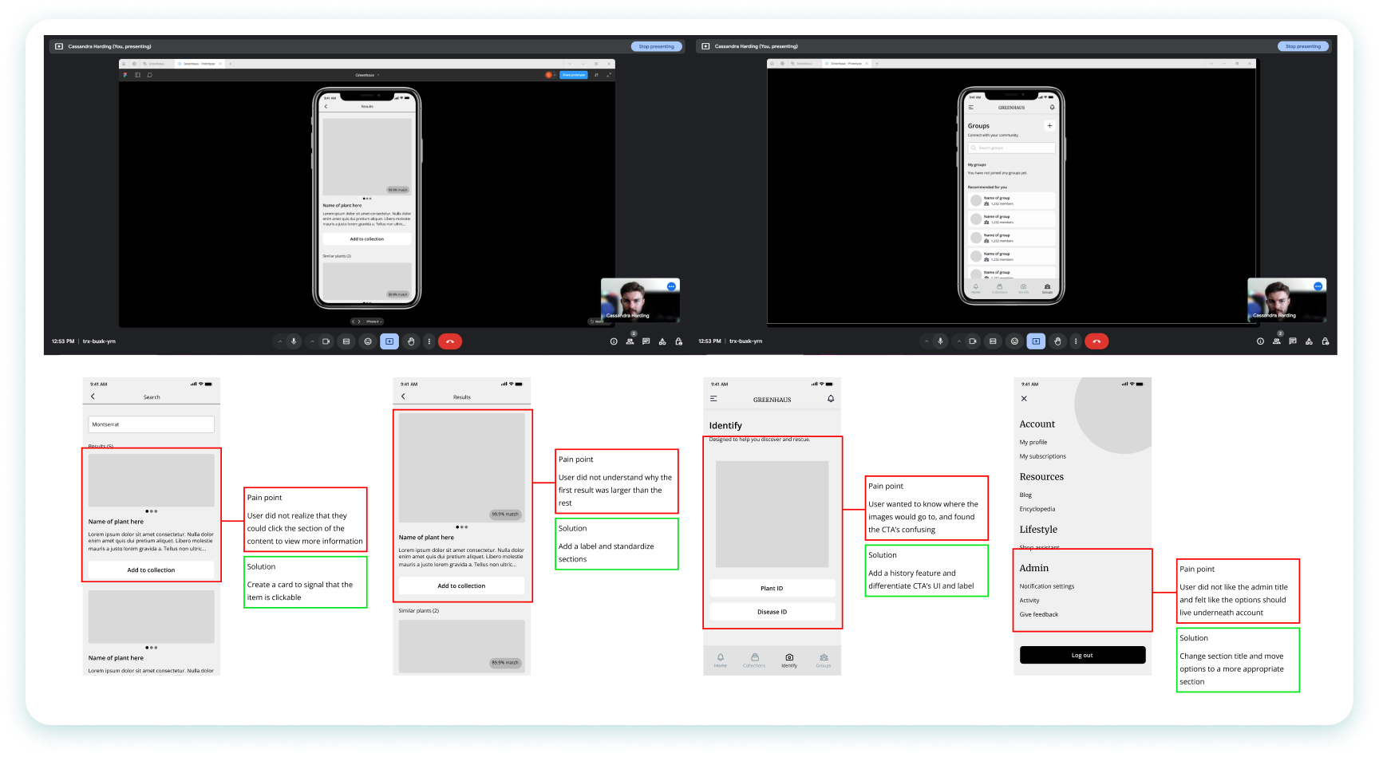Open My profile in the Account menu

(1033, 442)
